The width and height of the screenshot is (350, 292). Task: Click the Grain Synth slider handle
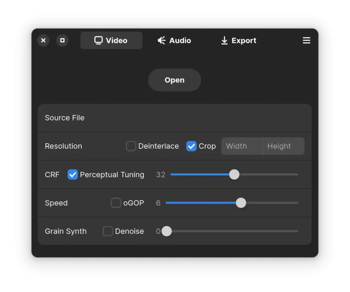(167, 231)
